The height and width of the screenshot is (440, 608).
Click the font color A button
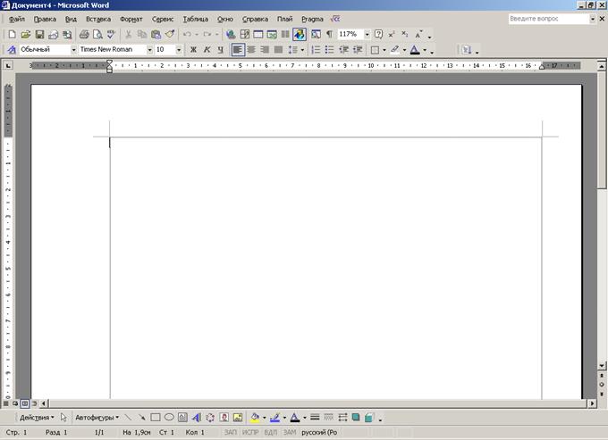(x=415, y=50)
